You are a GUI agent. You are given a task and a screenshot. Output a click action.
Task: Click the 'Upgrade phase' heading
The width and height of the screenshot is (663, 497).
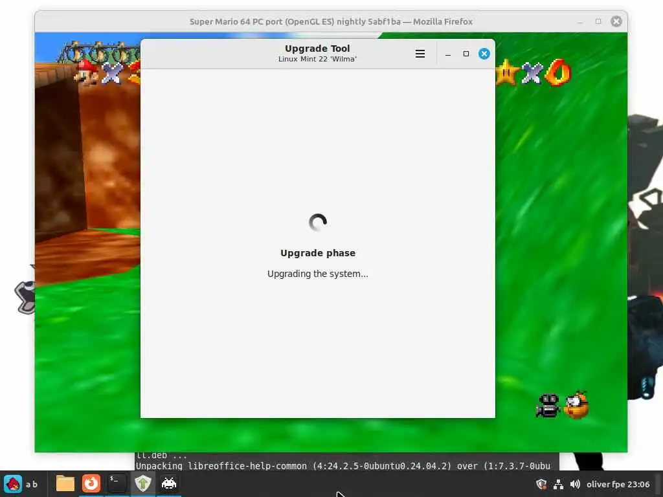click(318, 253)
